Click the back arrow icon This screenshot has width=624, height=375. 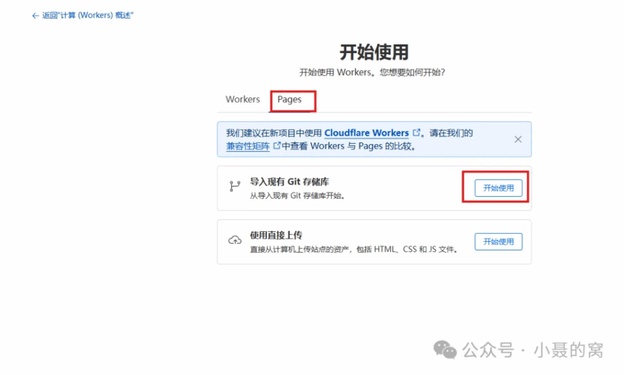[35, 15]
